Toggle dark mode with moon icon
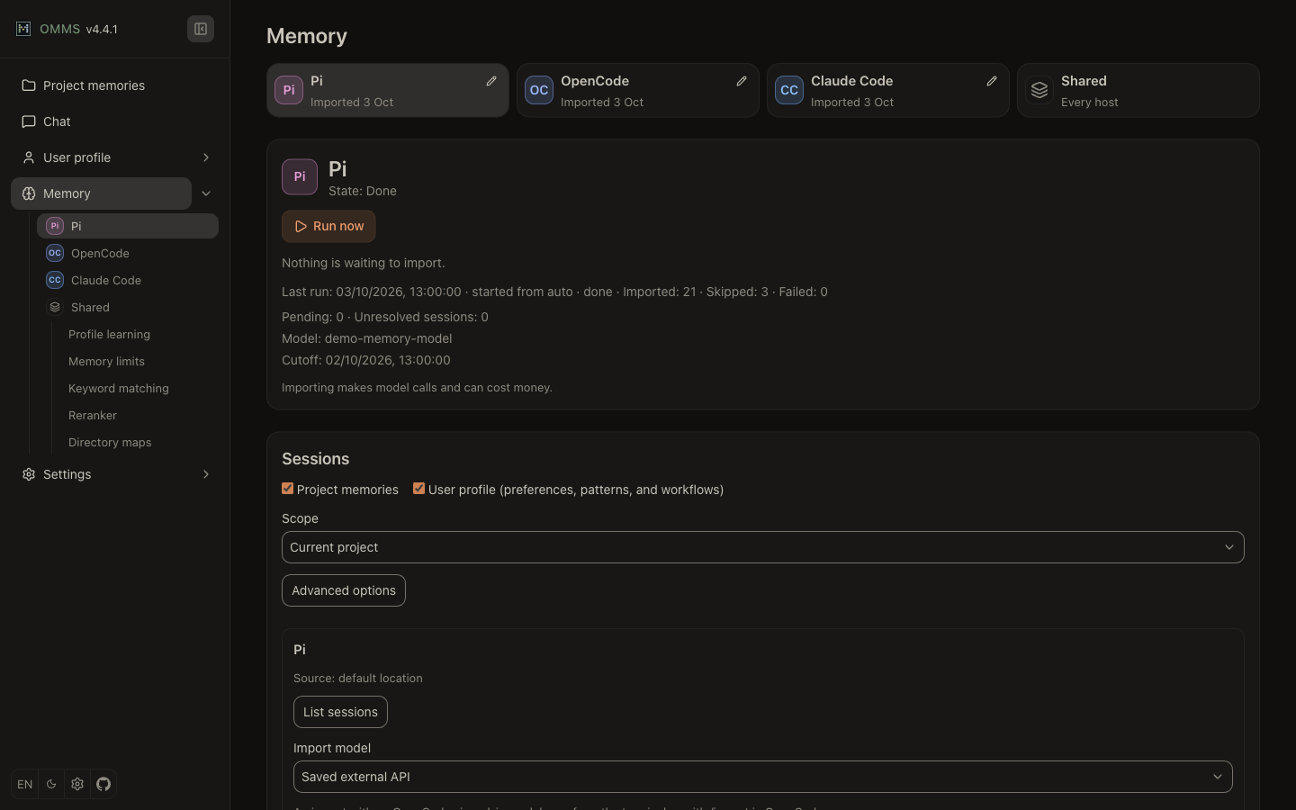This screenshot has width=1296, height=810. coord(51,784)
